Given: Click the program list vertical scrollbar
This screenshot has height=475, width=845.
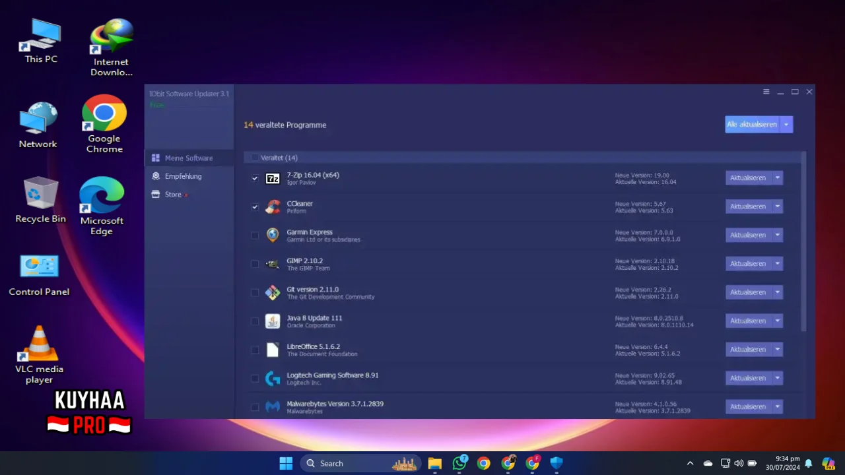Looking at the screenshot, I should [x=803, y=241].
